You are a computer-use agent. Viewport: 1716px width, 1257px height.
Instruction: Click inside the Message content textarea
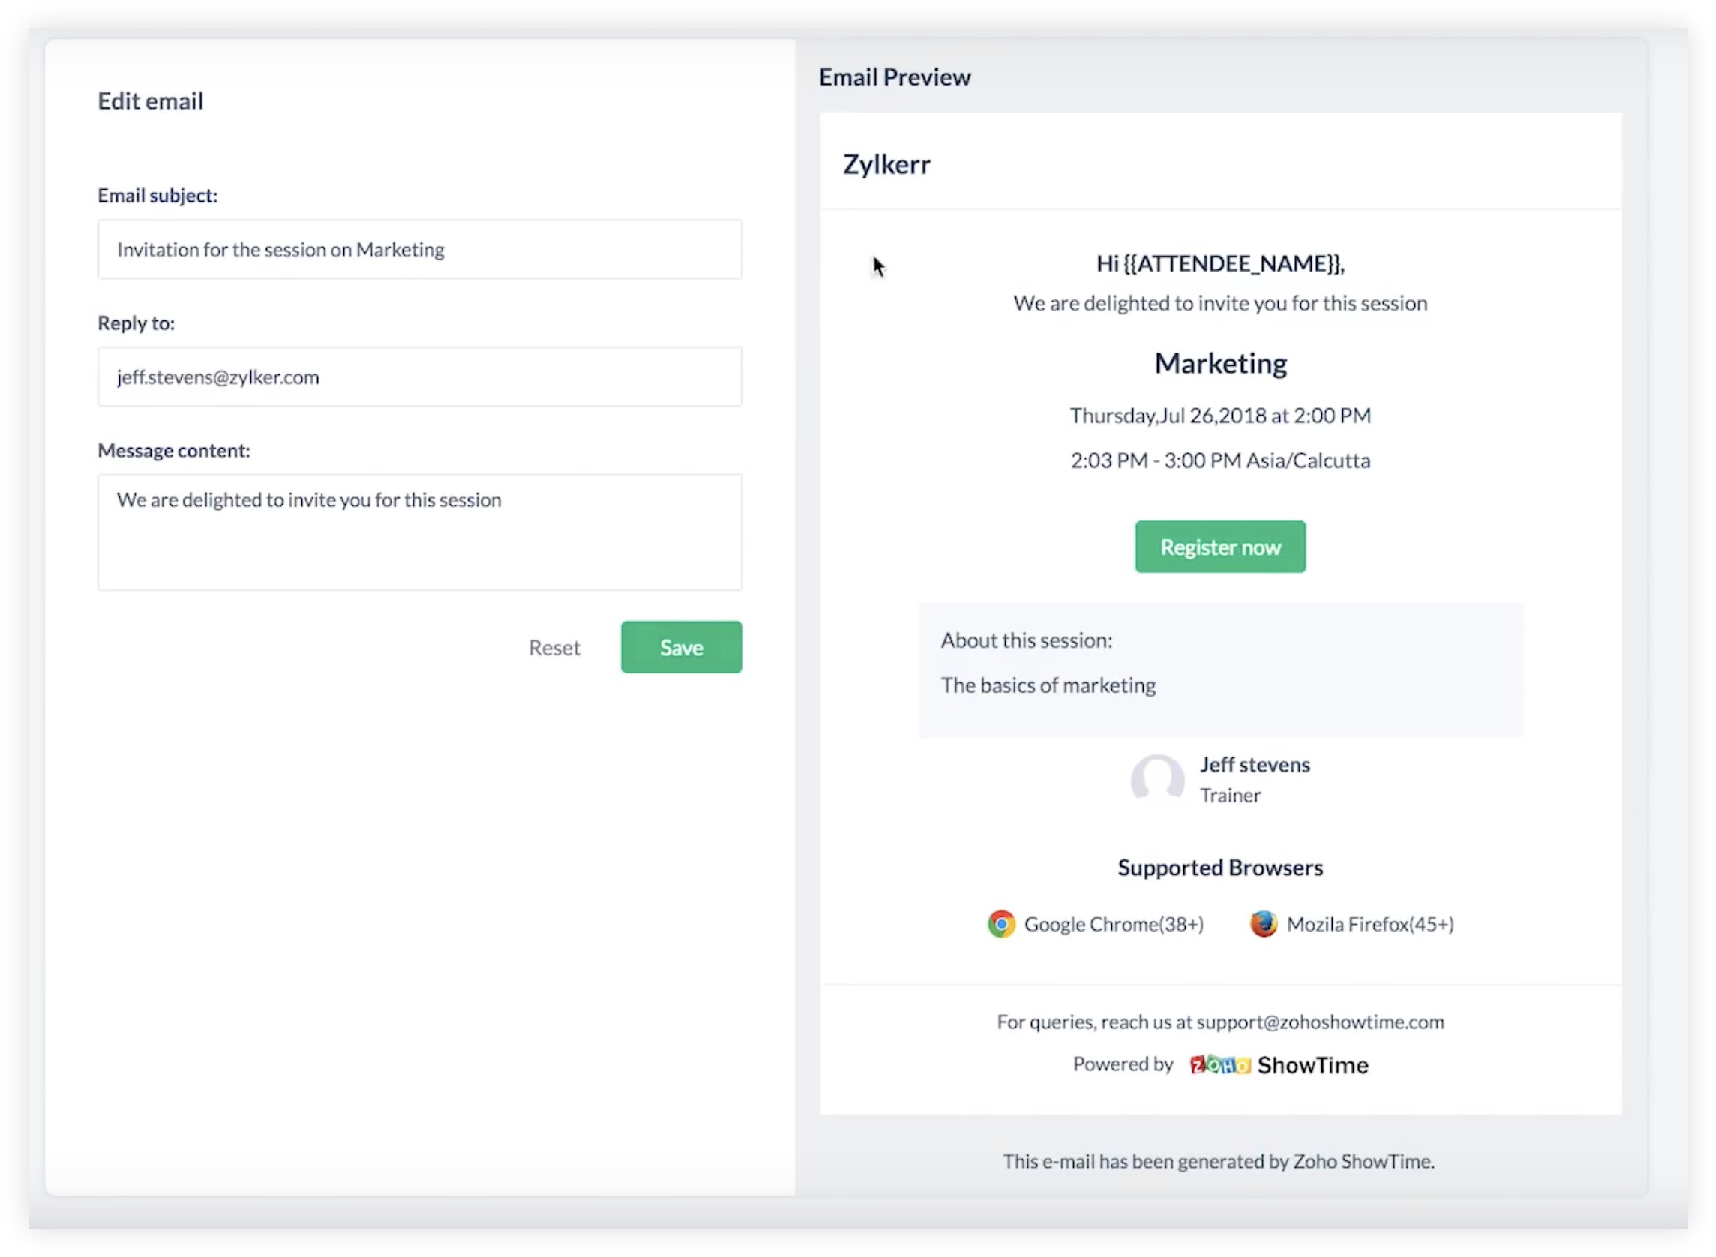point(419,532)
